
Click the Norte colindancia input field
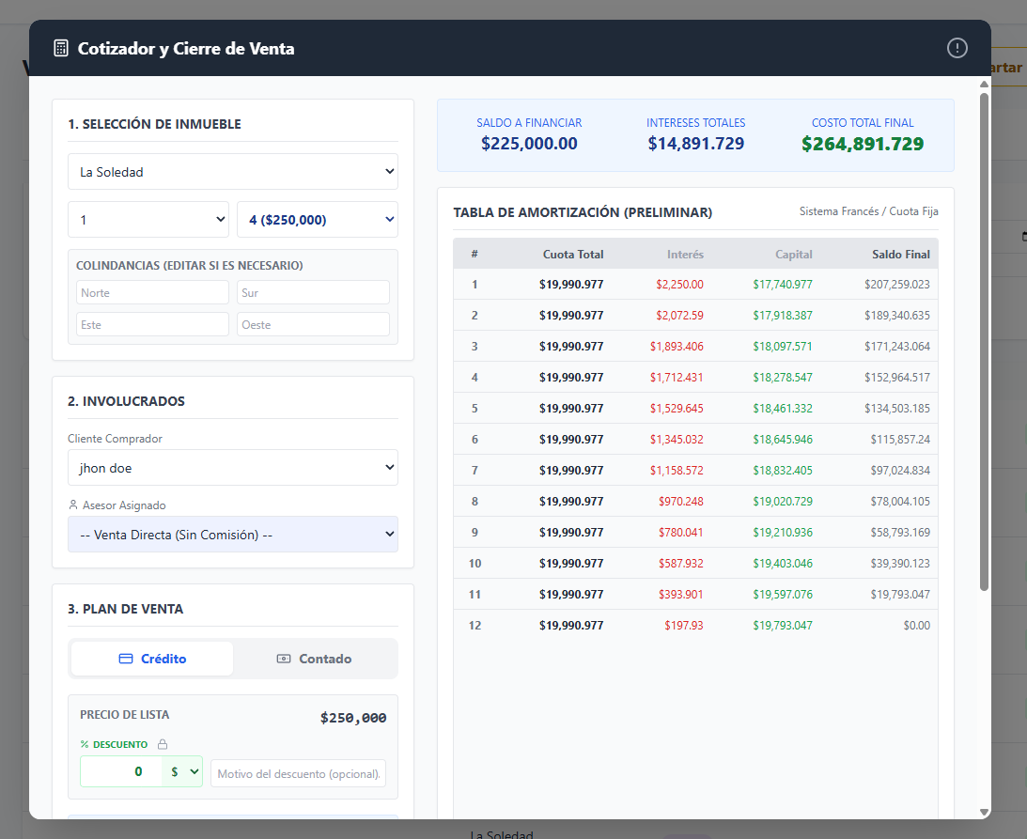[152, 293]
